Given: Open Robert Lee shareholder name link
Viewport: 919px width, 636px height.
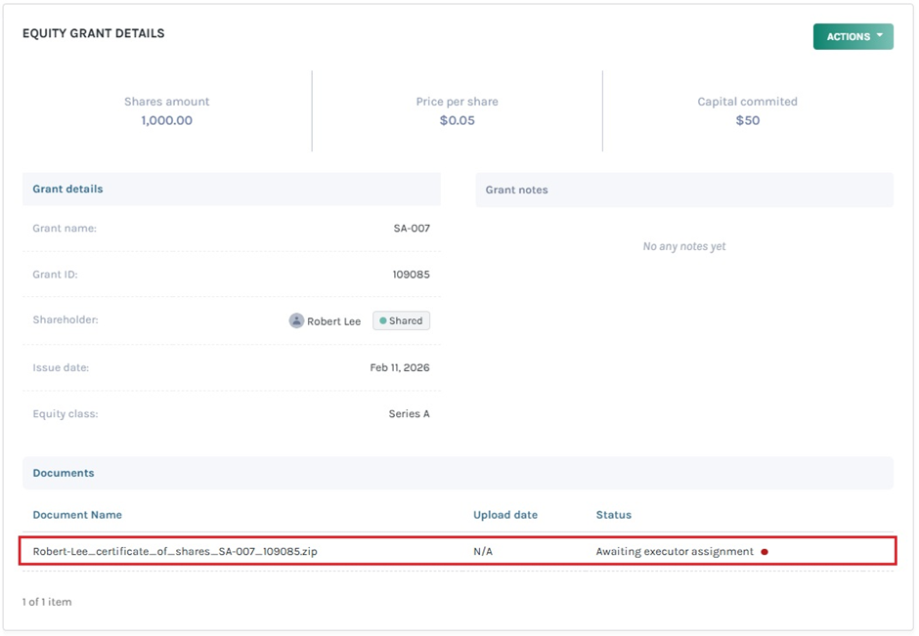Looking at the screenshot, I should 333,321.
